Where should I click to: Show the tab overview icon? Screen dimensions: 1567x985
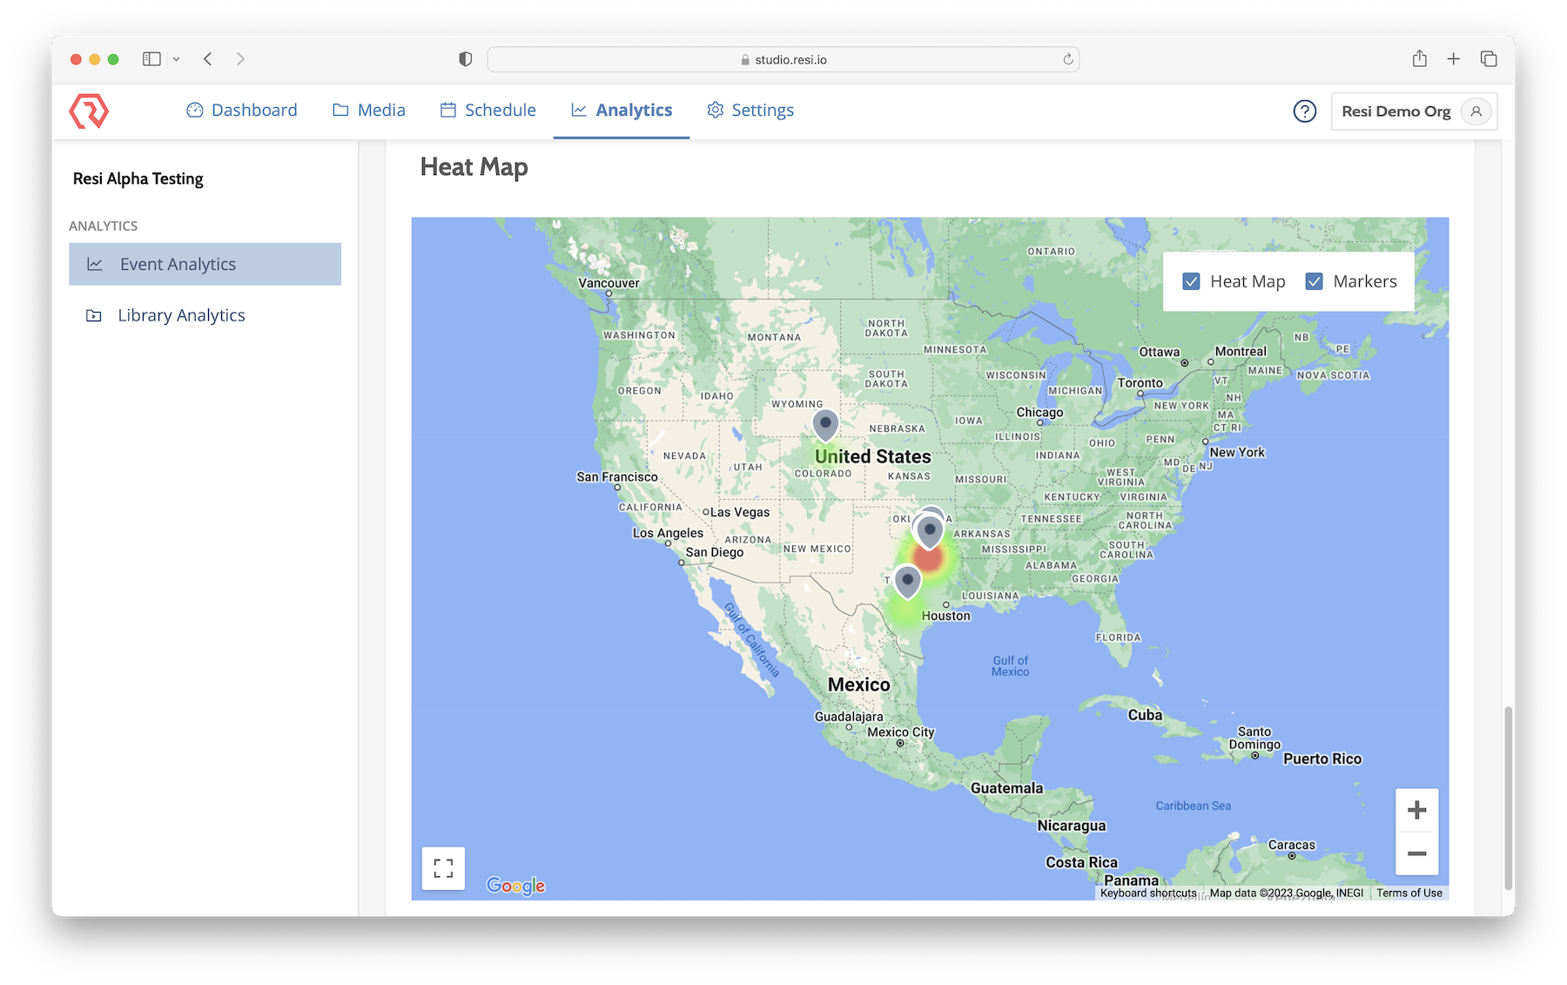pyautogui.click(x=1489, y=59)
